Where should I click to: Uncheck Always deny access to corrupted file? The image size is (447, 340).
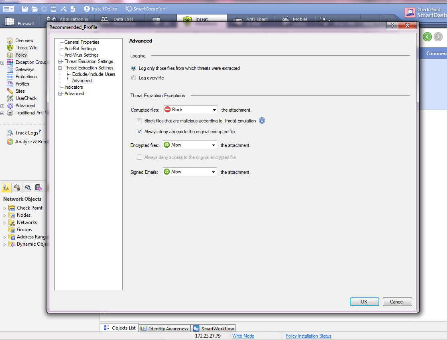(x=139, y=132)
